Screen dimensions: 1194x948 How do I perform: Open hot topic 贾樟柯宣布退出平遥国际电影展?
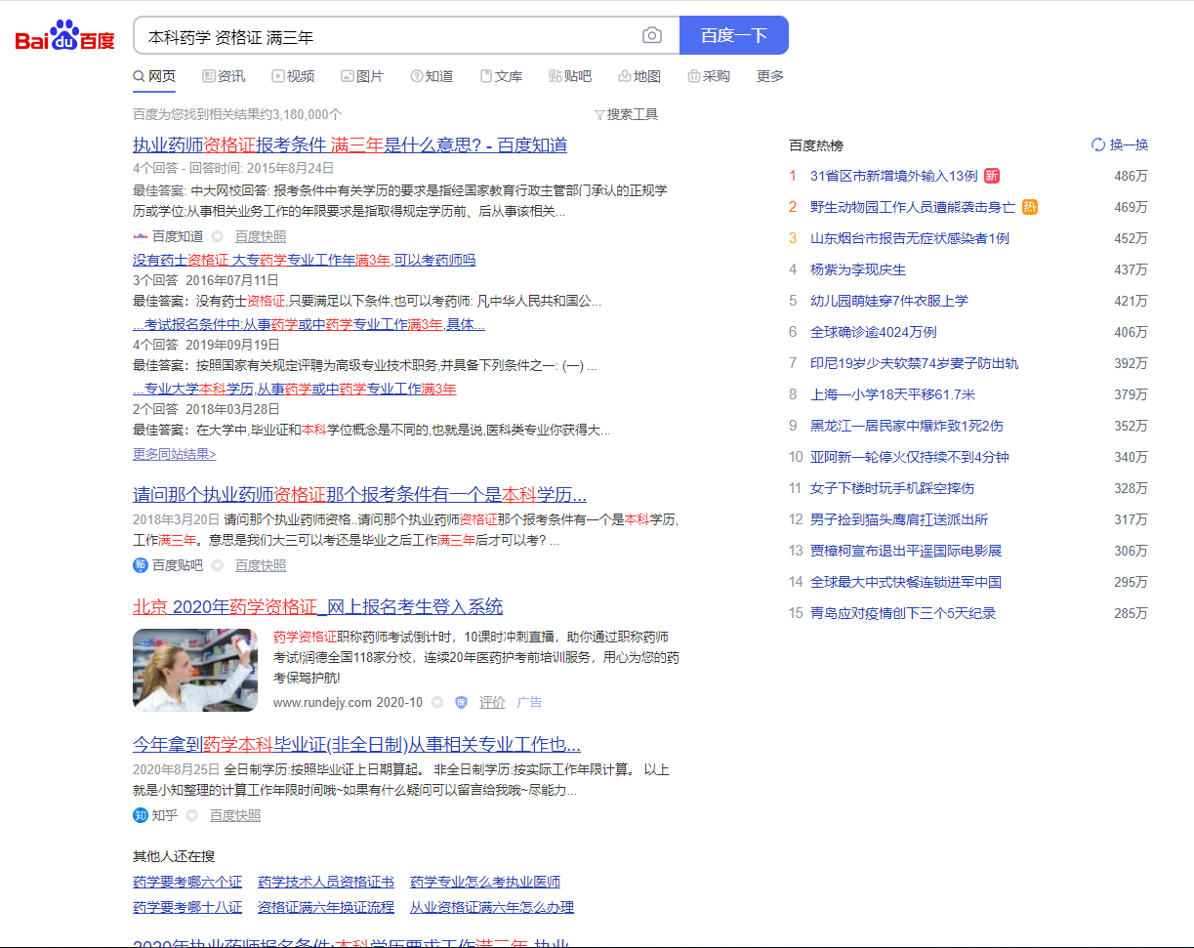906,551
